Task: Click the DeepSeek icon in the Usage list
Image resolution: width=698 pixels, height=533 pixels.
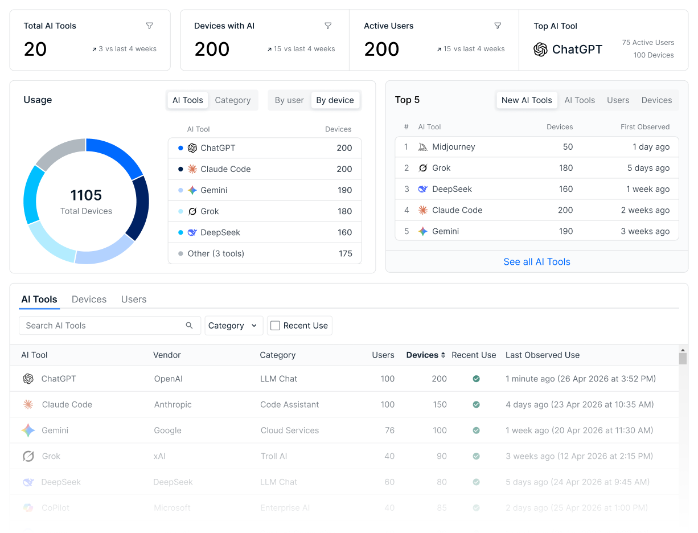Action: point(192,232)
